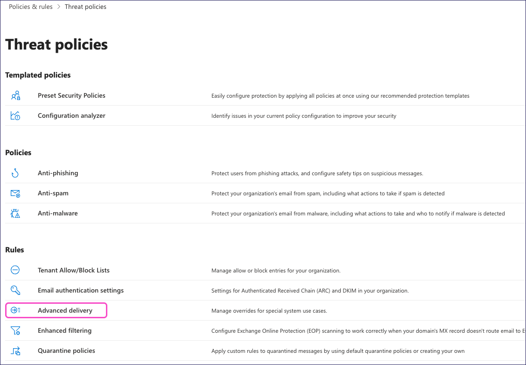Navigate back to Policies & rules breadcrumb
This screenshot has height=365, width=526.
point(30,7)
